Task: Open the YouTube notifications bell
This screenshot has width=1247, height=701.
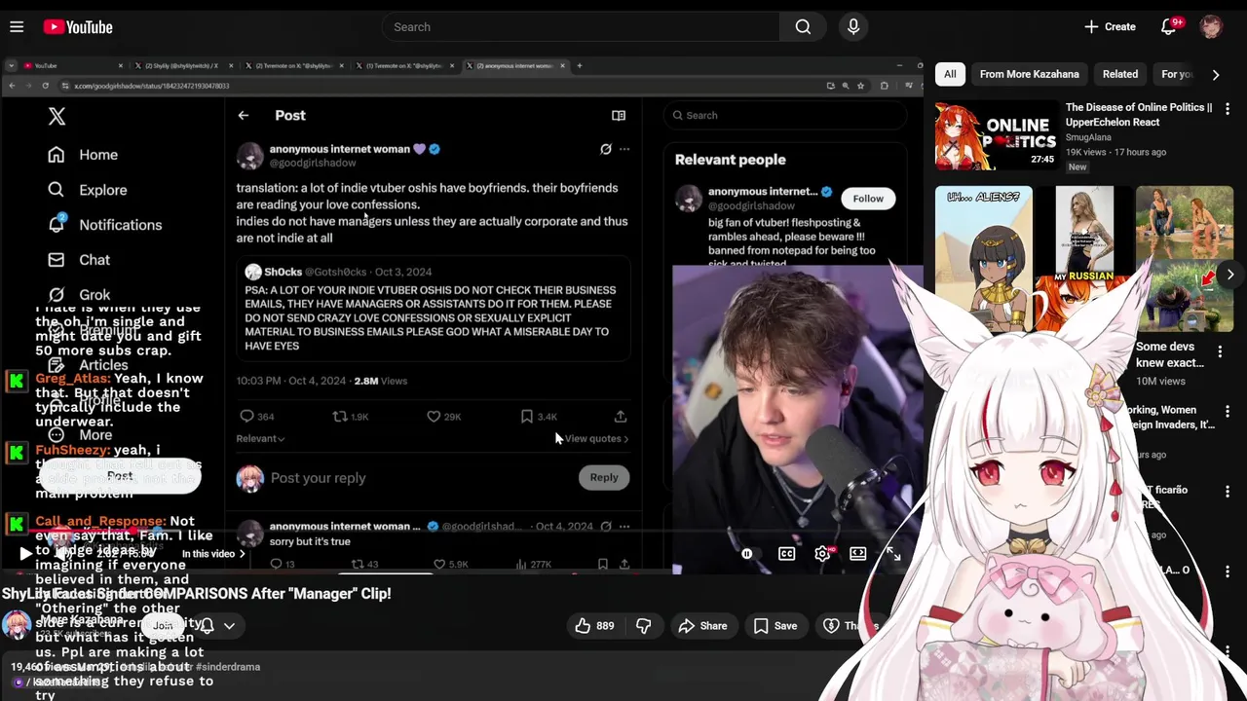Action: [x=1169, y=27]
